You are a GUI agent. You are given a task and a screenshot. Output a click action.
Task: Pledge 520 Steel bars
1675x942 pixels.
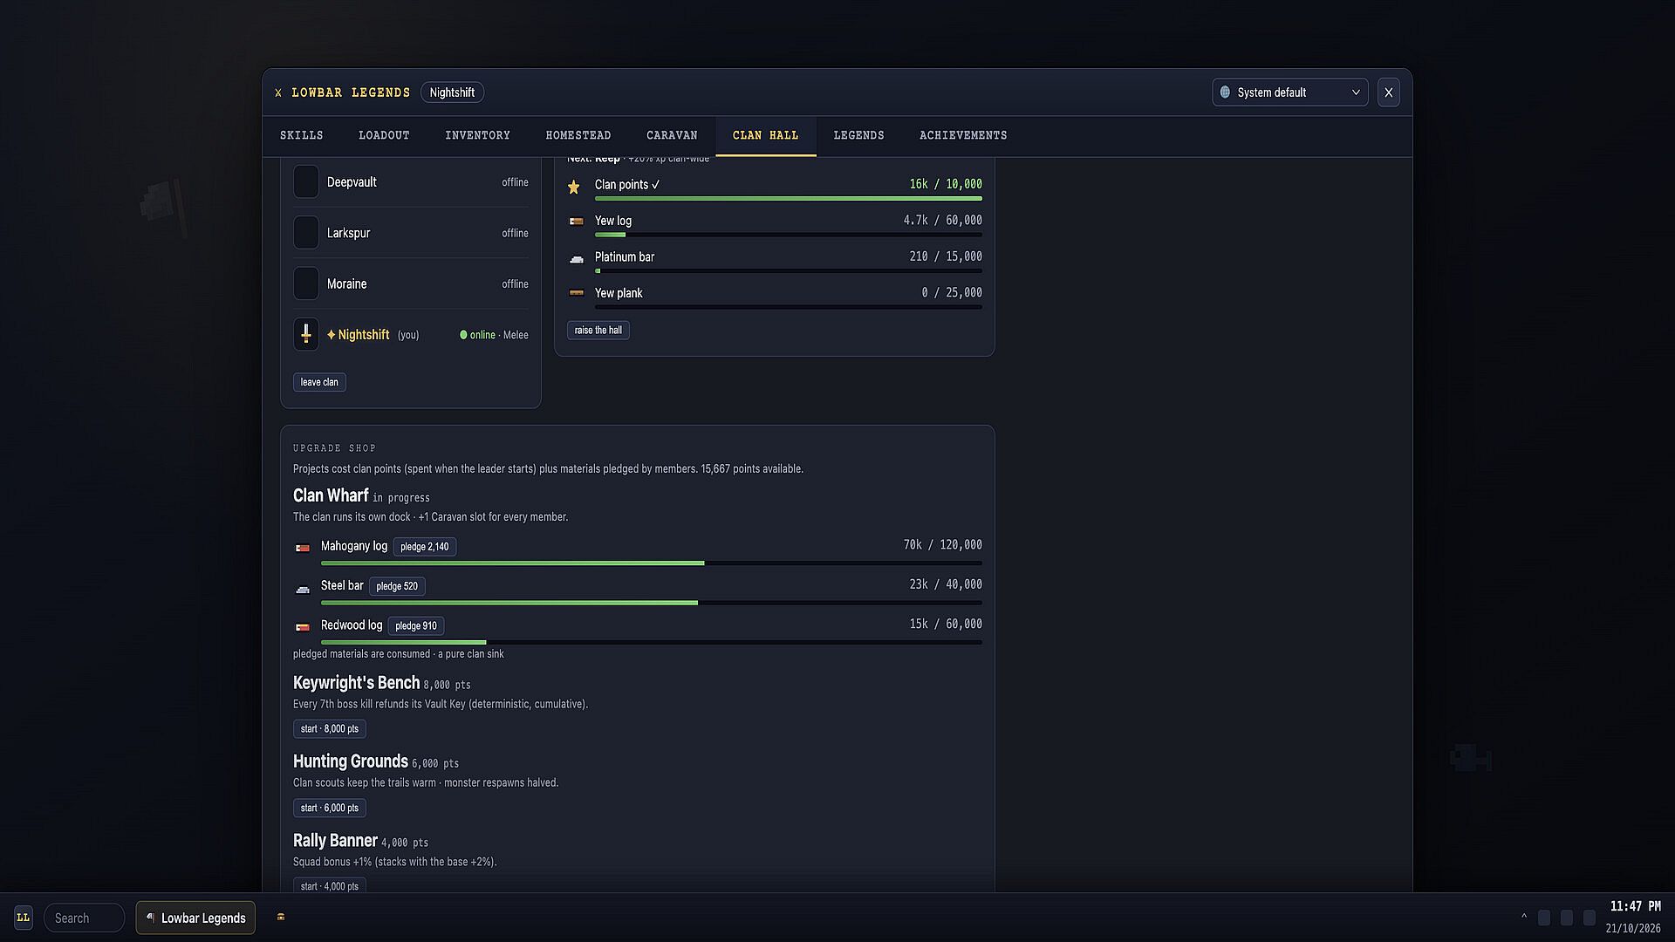point(397,586)
